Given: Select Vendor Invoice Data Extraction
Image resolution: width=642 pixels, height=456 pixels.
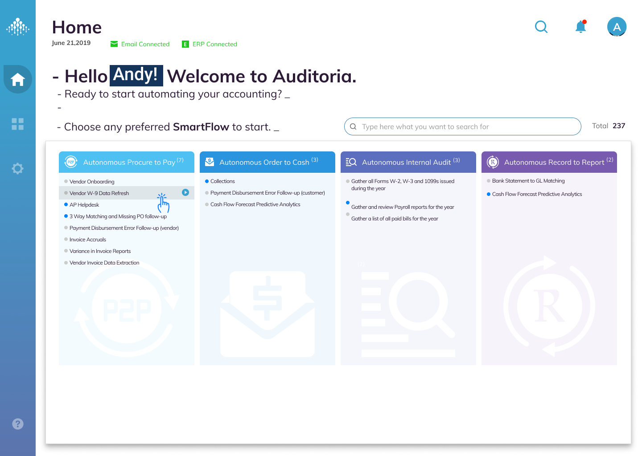Looking at the screenshot, I should pyautogui.click(x=104, y=263).
